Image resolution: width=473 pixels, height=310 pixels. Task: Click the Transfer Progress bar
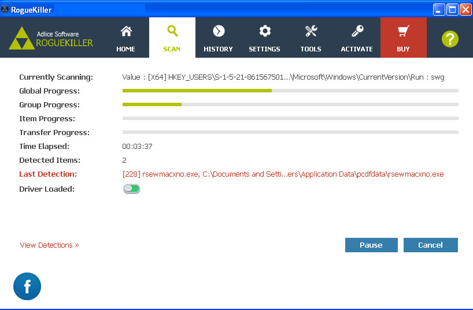(x=290, y=132)
